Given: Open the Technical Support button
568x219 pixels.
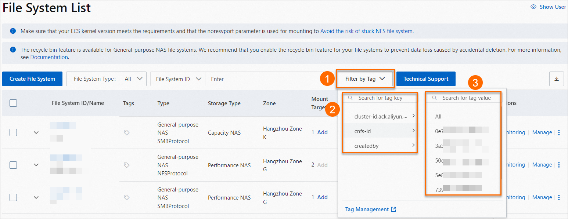Looking at the screenshot, I should click(x=426, y=79).
